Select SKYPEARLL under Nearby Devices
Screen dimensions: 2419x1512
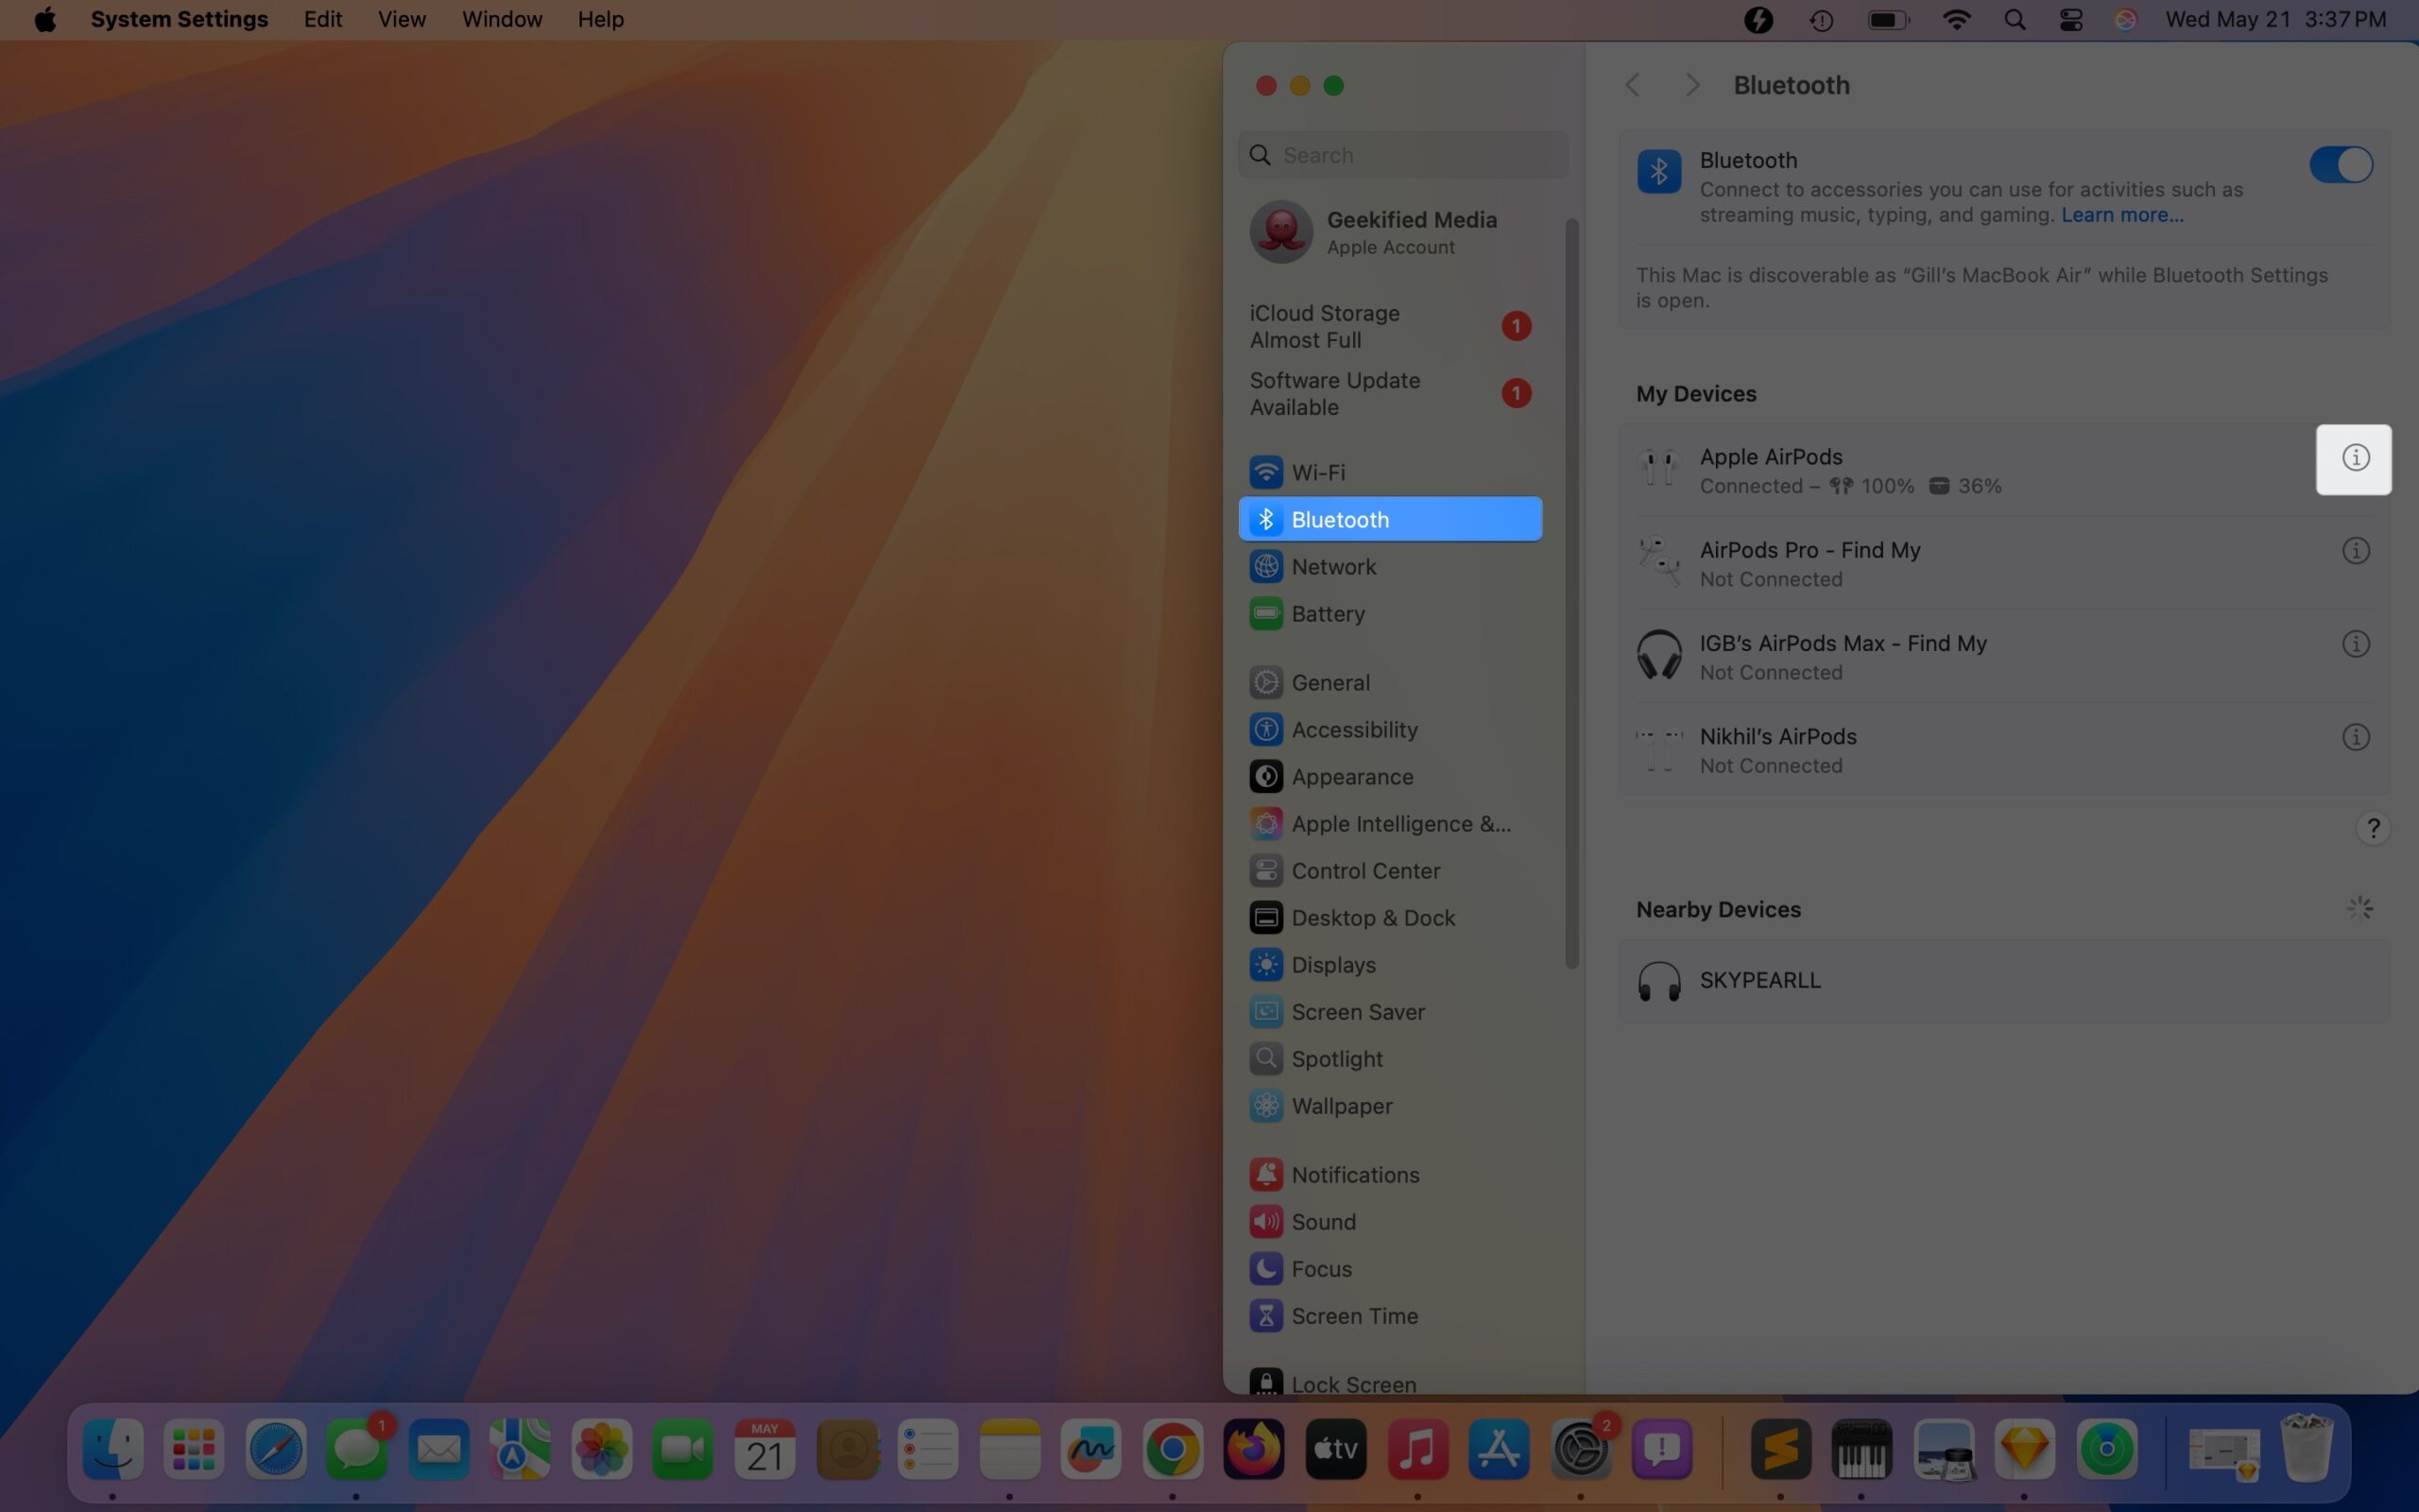point(1759,980)
